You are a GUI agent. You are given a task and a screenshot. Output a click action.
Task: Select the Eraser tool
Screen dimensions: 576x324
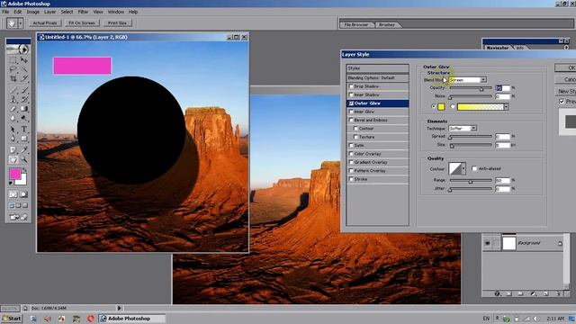(13, 109)
